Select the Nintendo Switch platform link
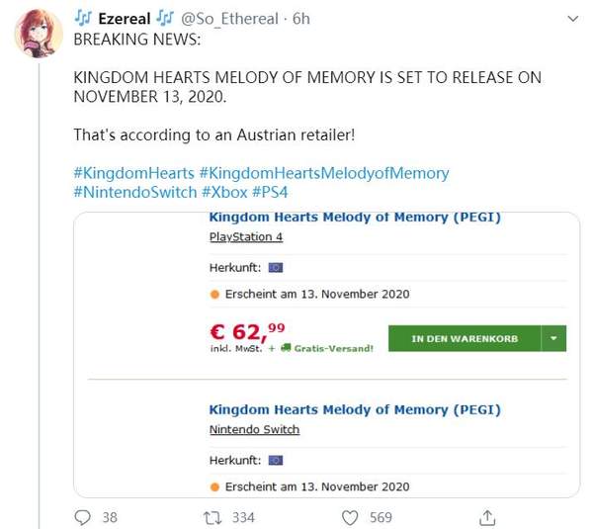This screenshot has width=593, height=529. pyautogui.click(x=254, y=429)
